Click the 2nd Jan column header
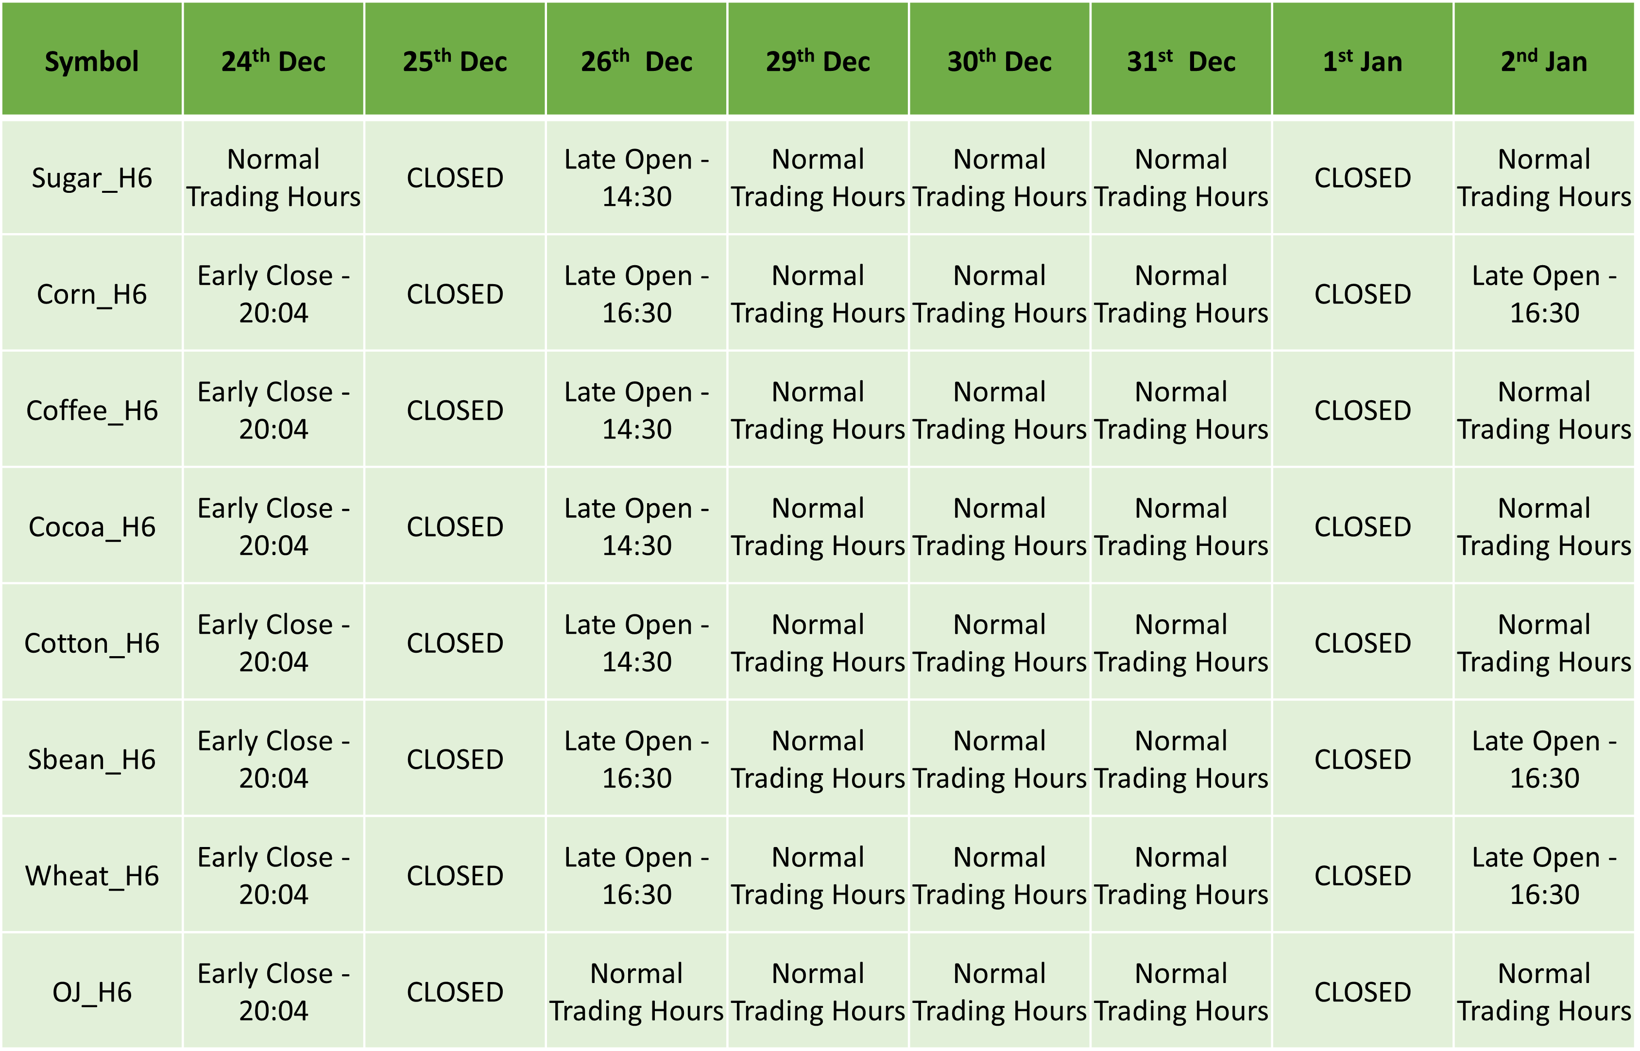Screen dimensions: 1640x1051 point(1544,61)
